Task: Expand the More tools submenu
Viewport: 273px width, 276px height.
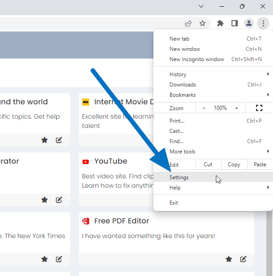Action: (x=213, y=152)
